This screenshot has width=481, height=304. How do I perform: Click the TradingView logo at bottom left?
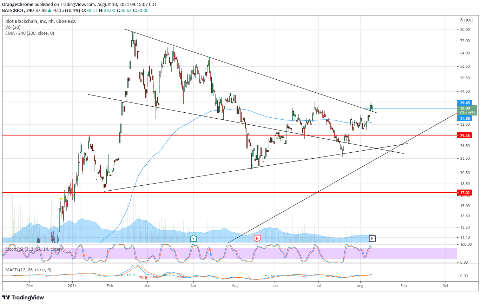coord(24,298)
